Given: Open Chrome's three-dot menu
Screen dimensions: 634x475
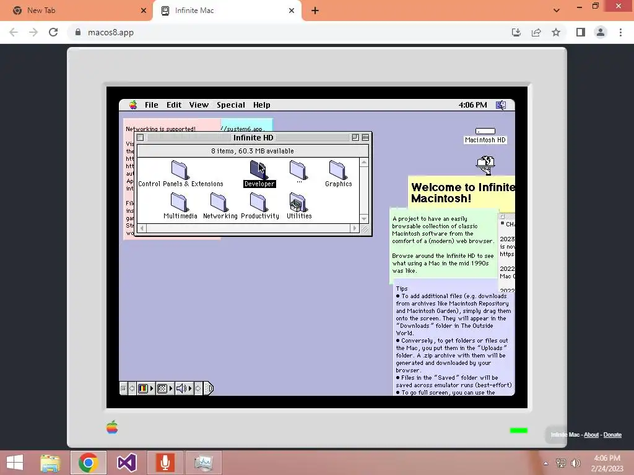Looking at the screenshot, I should pyautogui.click(x=620, y=32).
